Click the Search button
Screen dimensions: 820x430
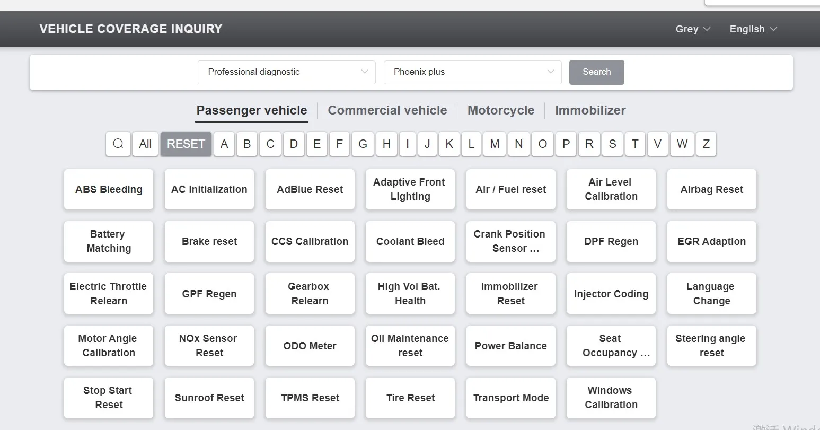click(597, 72)
